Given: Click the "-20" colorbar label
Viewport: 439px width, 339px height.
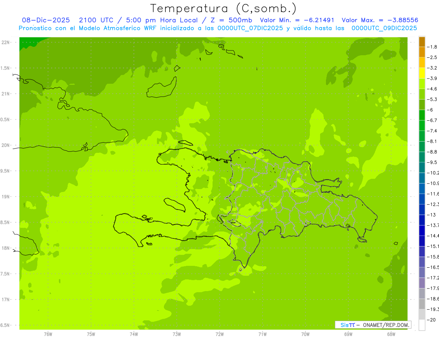Looking at the screenshot, I should pyautogui.click(x=431, y=320).
